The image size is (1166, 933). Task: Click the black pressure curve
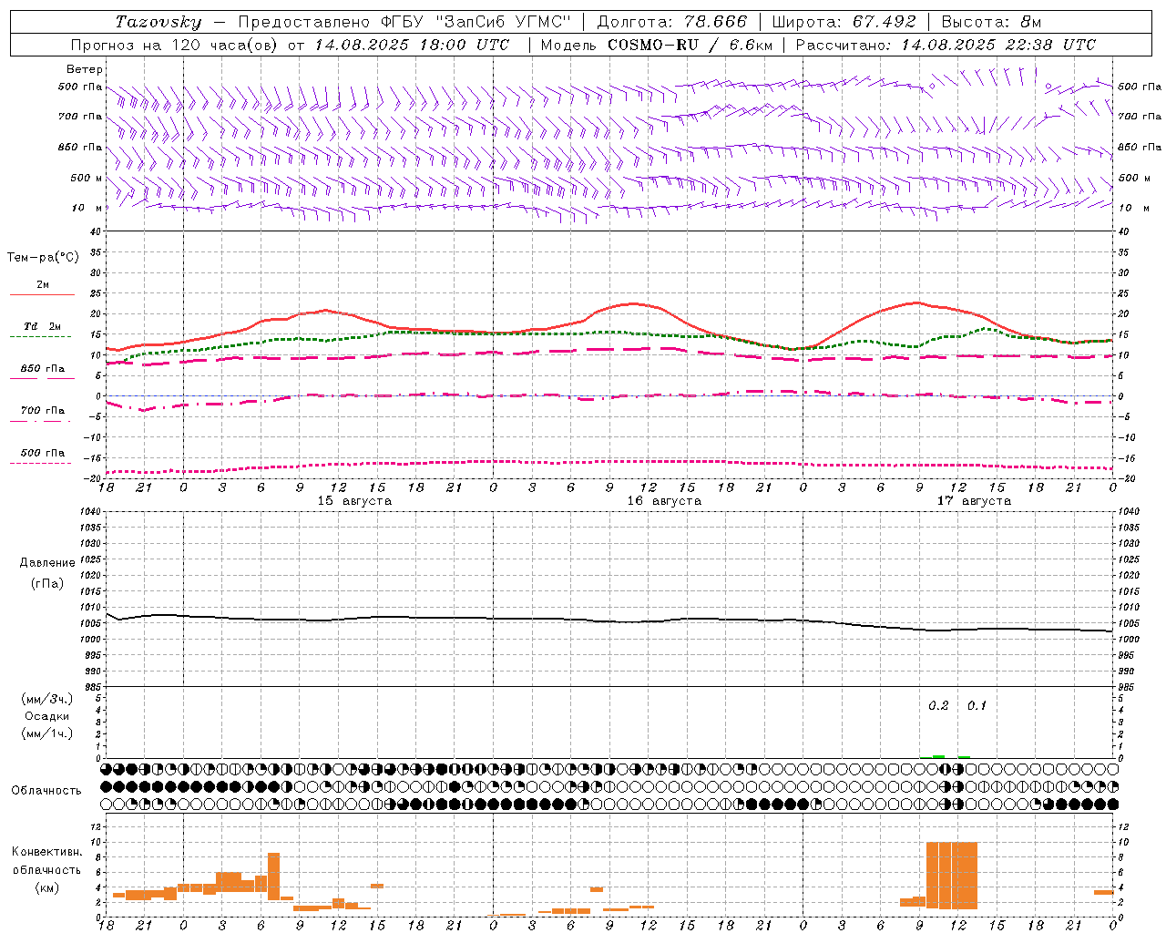click(x=610, y=621)
